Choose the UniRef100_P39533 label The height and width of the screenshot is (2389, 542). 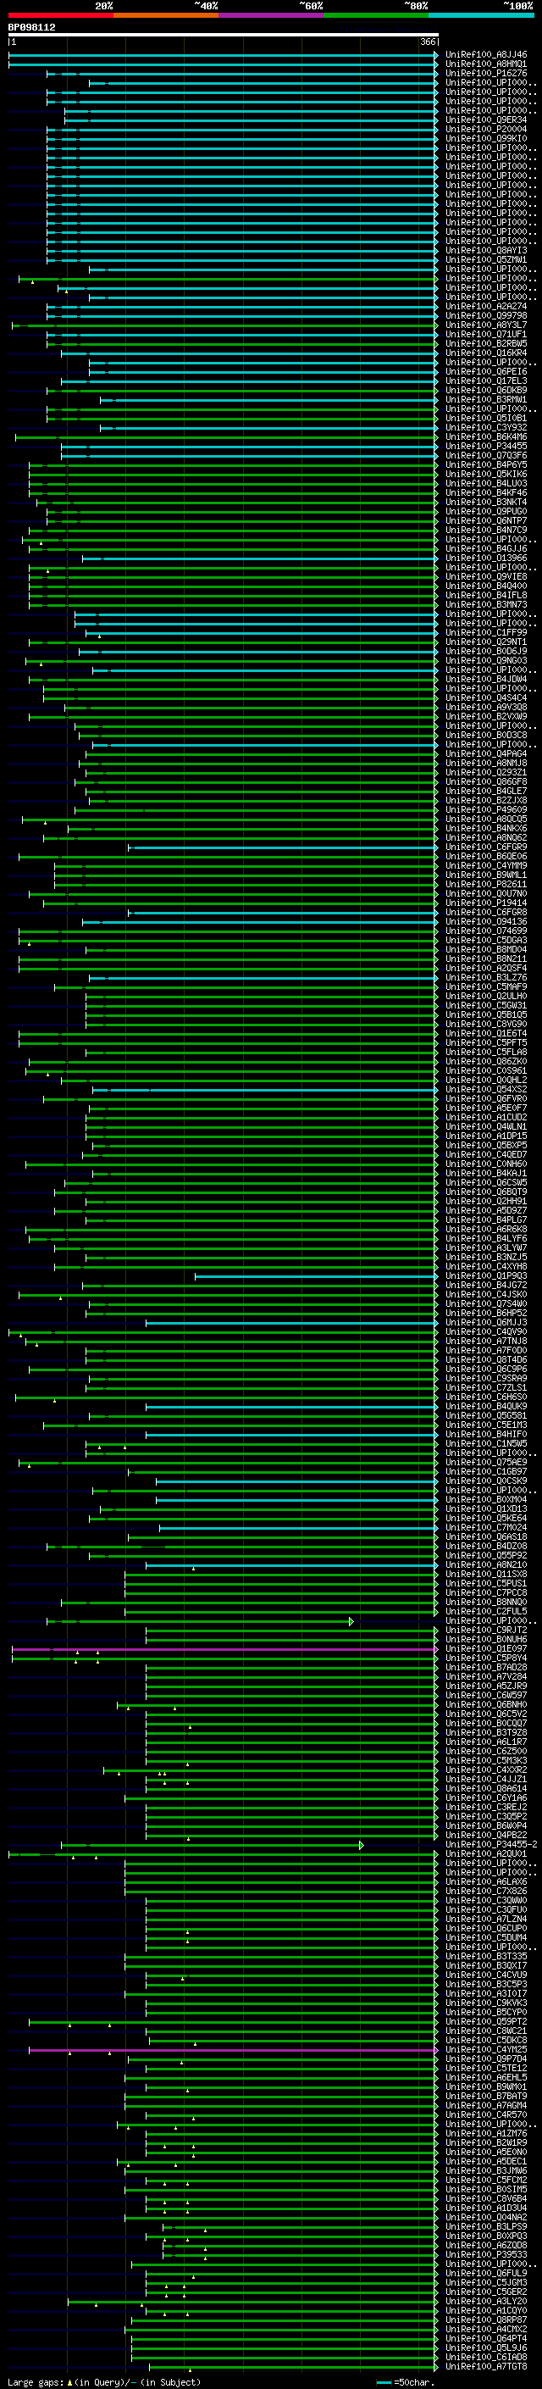pos(485,2253)
